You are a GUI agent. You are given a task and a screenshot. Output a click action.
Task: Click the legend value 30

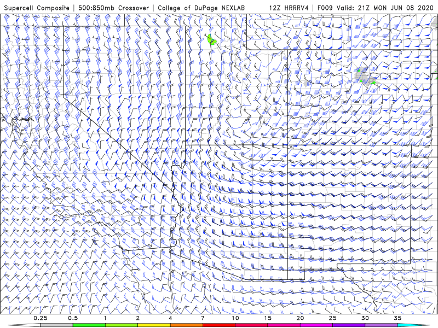(365, 318)
